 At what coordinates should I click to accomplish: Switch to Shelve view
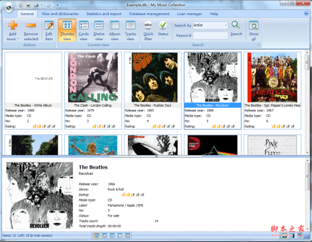tap(99, 30)
